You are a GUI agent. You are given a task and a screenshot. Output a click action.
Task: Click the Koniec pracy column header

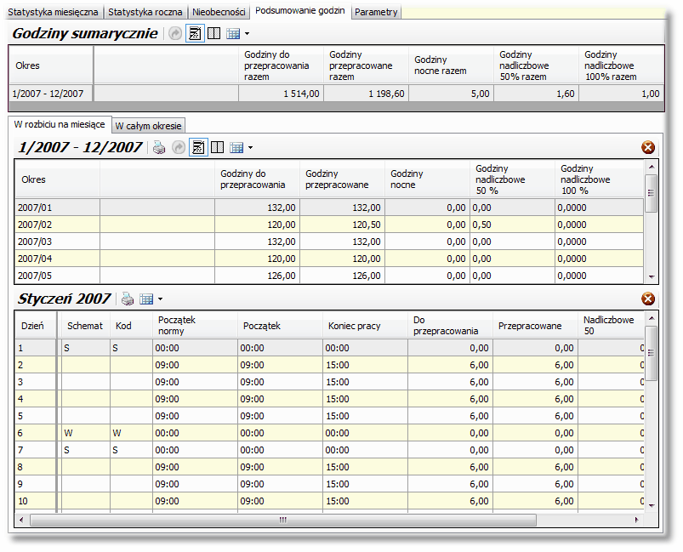pos(366,326)
